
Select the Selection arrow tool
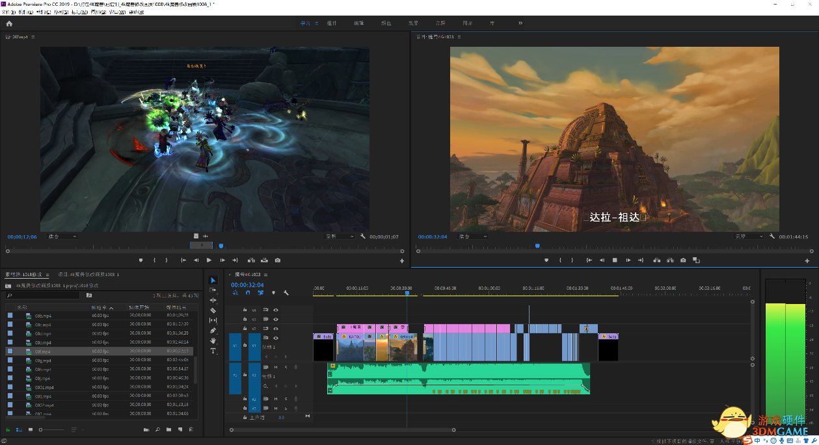point(213,281)
